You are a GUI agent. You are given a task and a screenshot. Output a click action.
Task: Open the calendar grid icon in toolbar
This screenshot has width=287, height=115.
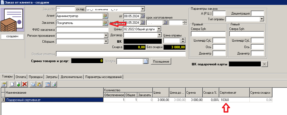coord(48,84)
